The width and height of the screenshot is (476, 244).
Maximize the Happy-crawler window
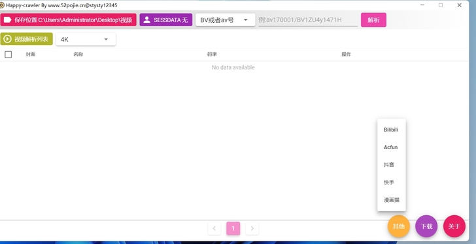(x=441, y=5)
